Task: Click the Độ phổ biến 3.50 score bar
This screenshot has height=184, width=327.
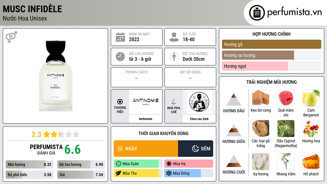Action: tap(29, 175)
